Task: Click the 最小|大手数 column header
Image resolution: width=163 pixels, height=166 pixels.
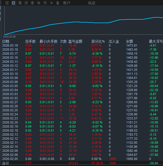Action: [48, 41]
